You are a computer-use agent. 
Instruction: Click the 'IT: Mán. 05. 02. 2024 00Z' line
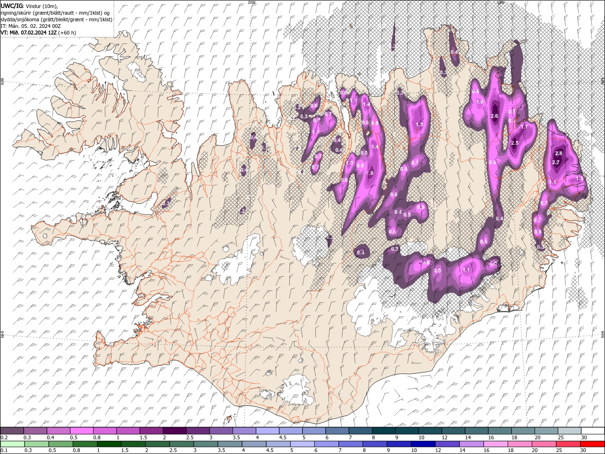point(30,26)
